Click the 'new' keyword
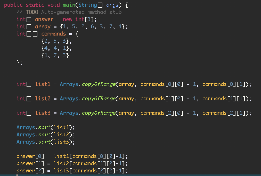261x176 pixels. (x=68, y=19)
